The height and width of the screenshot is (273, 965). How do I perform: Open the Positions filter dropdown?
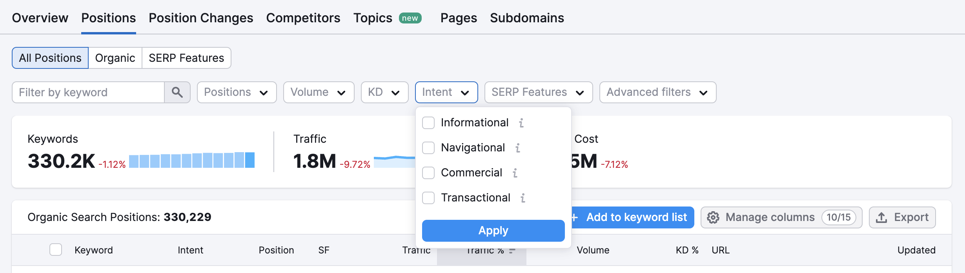tap(237, 92)
